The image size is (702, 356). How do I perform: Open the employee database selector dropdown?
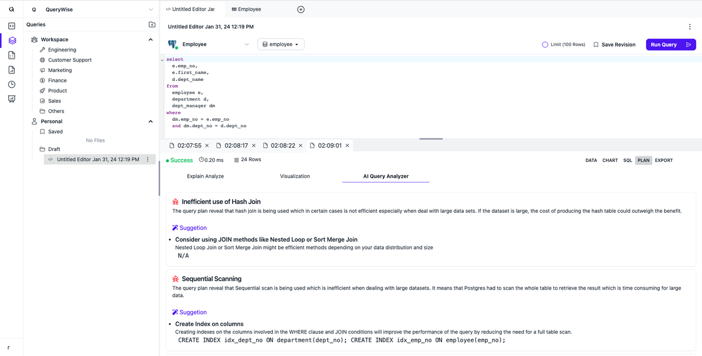click(x=281, y=44)
